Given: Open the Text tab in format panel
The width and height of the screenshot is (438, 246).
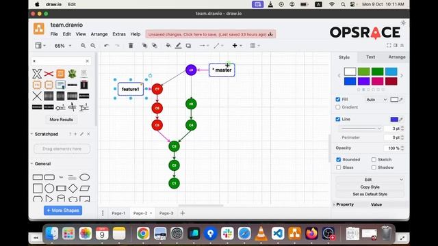Looking at the screenshot, I should tap(370, 57).
